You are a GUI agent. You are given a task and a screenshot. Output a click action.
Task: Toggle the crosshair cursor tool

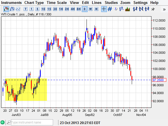[x=104, y=9]
